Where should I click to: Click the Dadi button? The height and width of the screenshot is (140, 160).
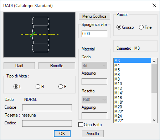pos(19,66)
